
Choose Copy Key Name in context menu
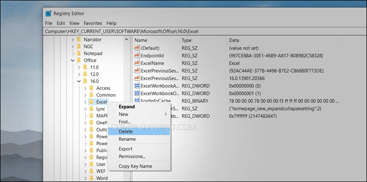coord(139,166)
